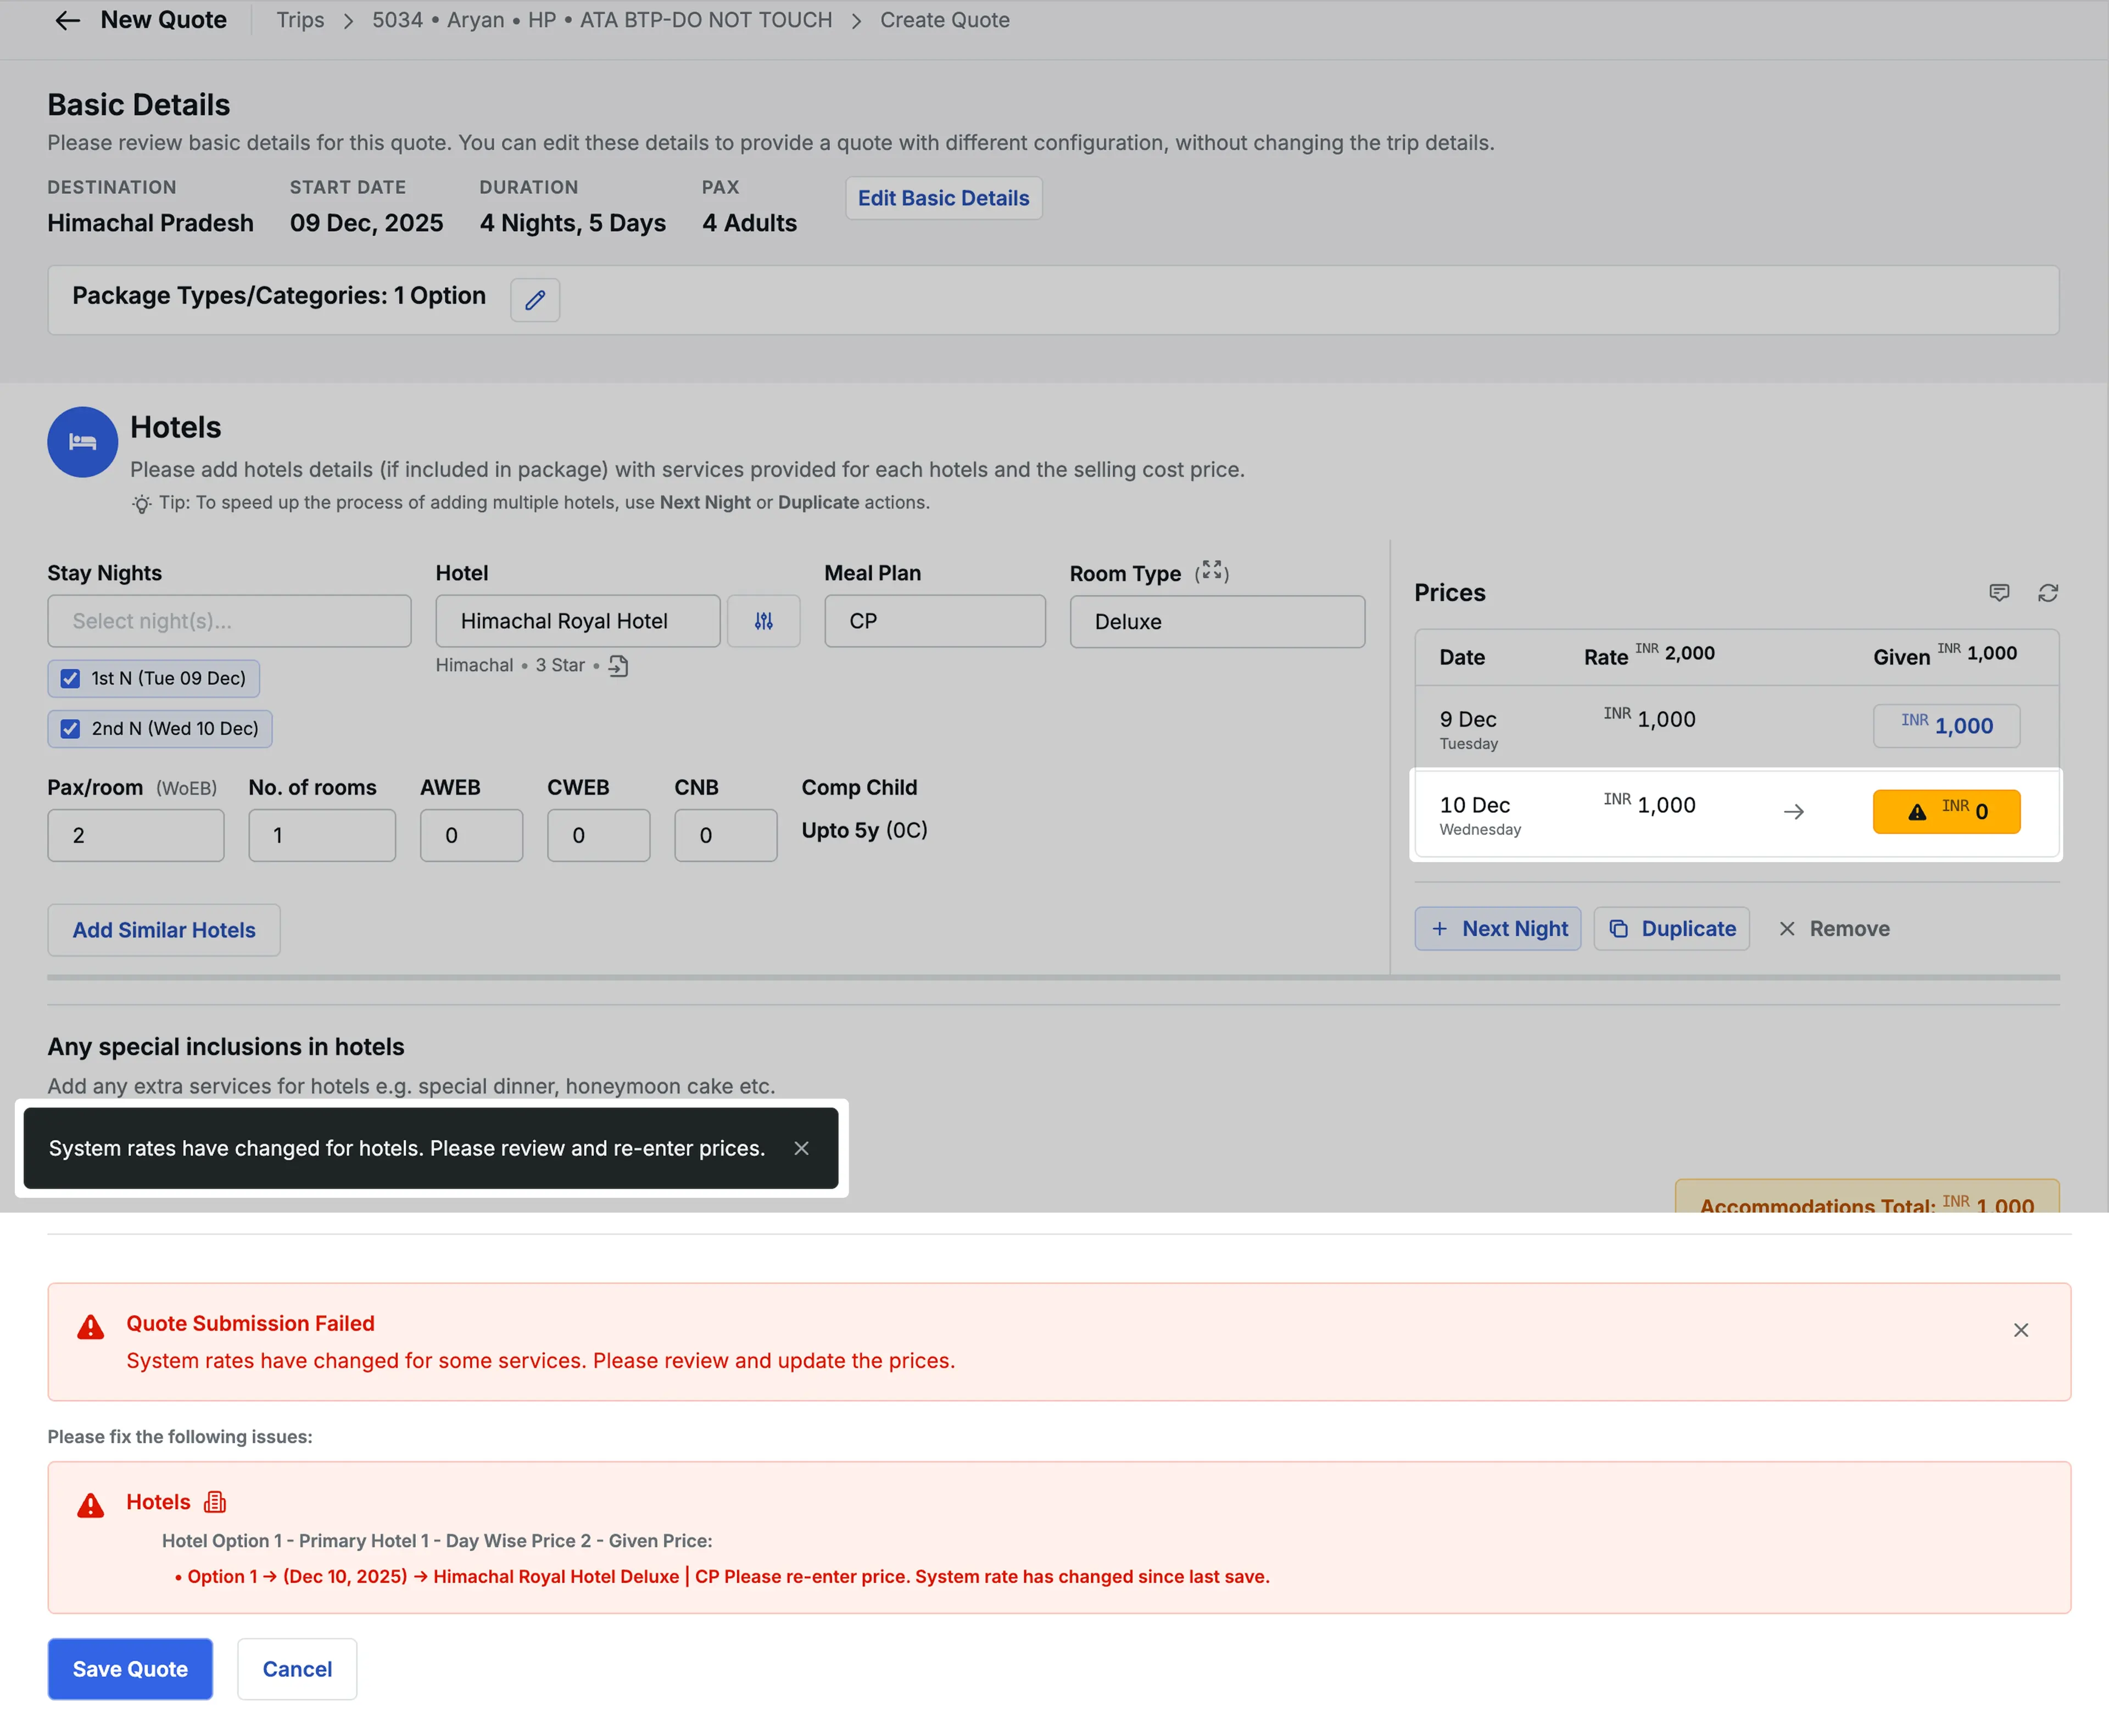This screenshot has height=1736, width=2109.
Task: Navigate to Trips in the breadcrumb
Action: (300, 20)
